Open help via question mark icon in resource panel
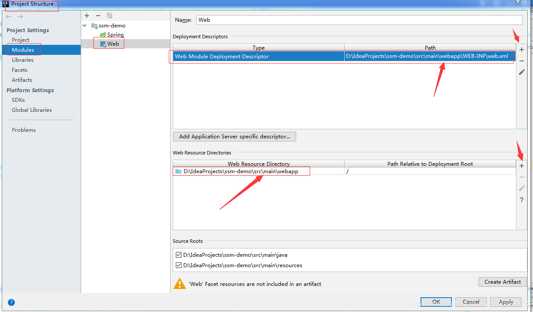 point(522,200)
